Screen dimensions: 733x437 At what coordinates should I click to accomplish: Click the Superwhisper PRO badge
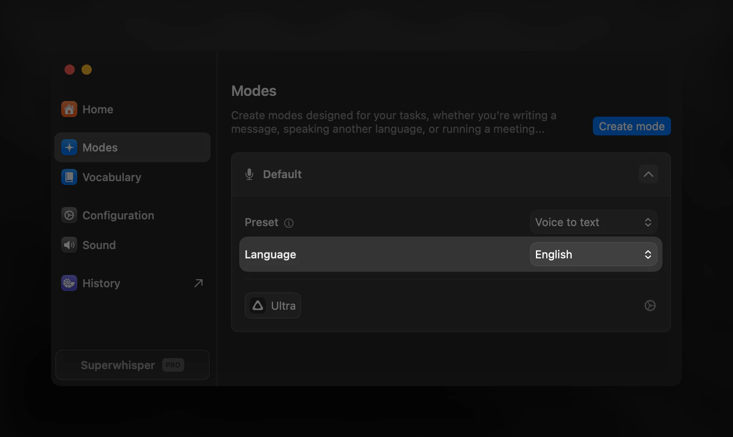point(173,365)
